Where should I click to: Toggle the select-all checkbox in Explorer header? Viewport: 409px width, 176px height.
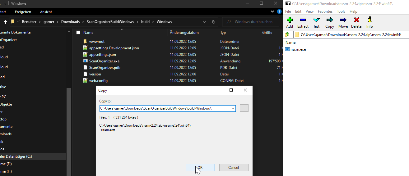78,33
